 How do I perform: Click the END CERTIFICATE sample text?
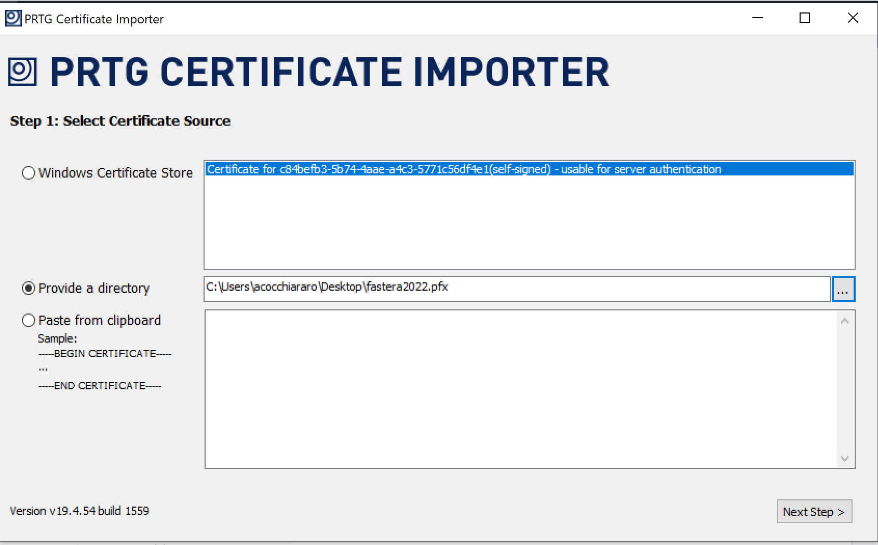(x=100, y=386)
